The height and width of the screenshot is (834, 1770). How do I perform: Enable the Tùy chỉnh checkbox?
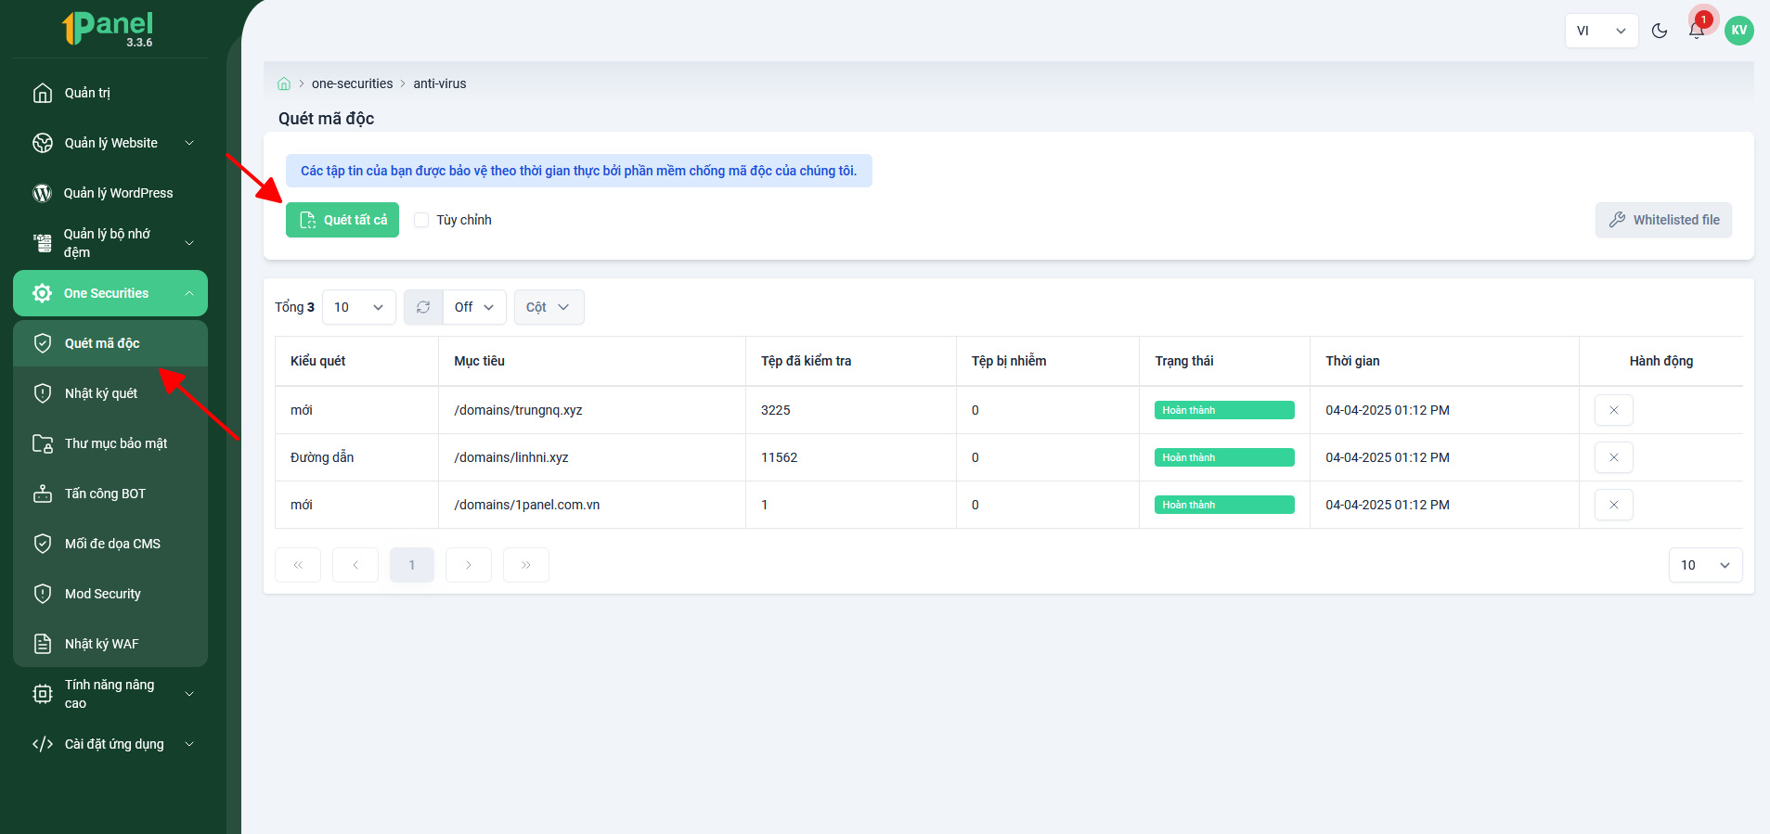tap(421, 220)
